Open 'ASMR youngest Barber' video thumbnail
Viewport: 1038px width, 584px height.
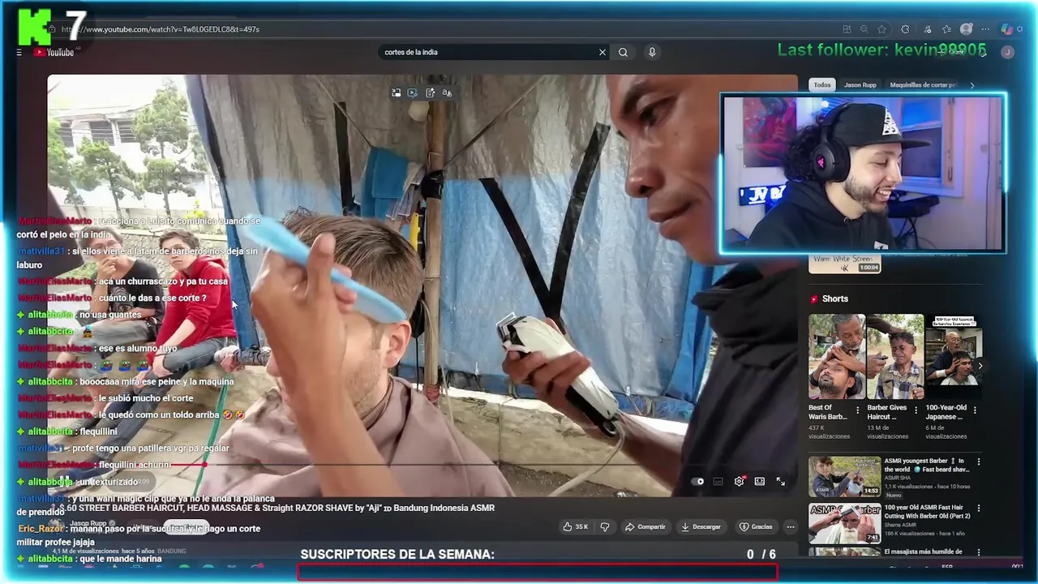pos(844,476)
